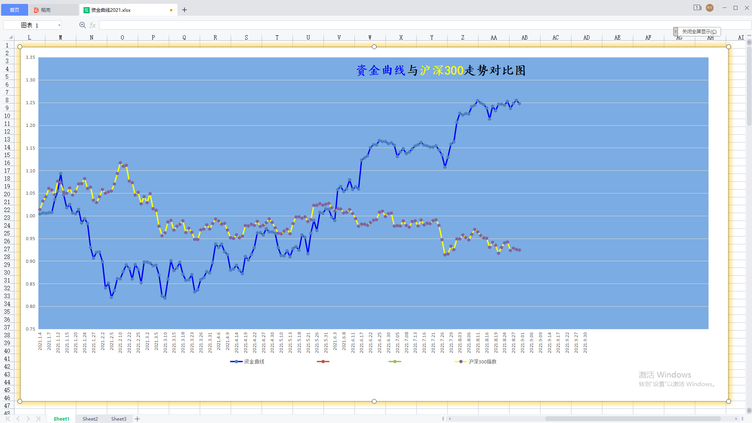Screen dimensions: 752x423
Task: Select the 资金曲线 legend entry
Action: tap(254, 362)
